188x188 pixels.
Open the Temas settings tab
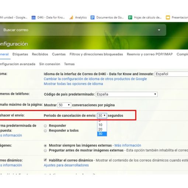point(69,64)
